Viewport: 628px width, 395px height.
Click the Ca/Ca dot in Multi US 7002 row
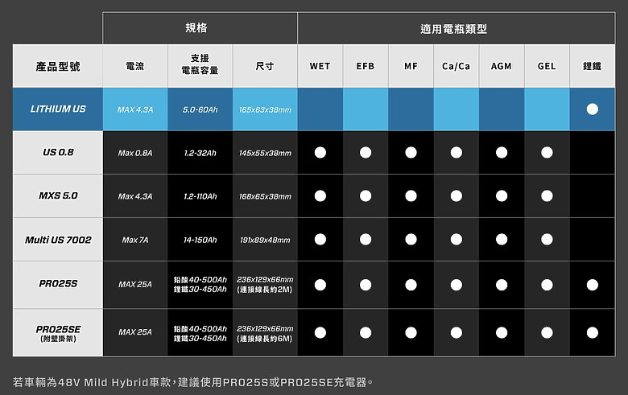click(457, 239)
